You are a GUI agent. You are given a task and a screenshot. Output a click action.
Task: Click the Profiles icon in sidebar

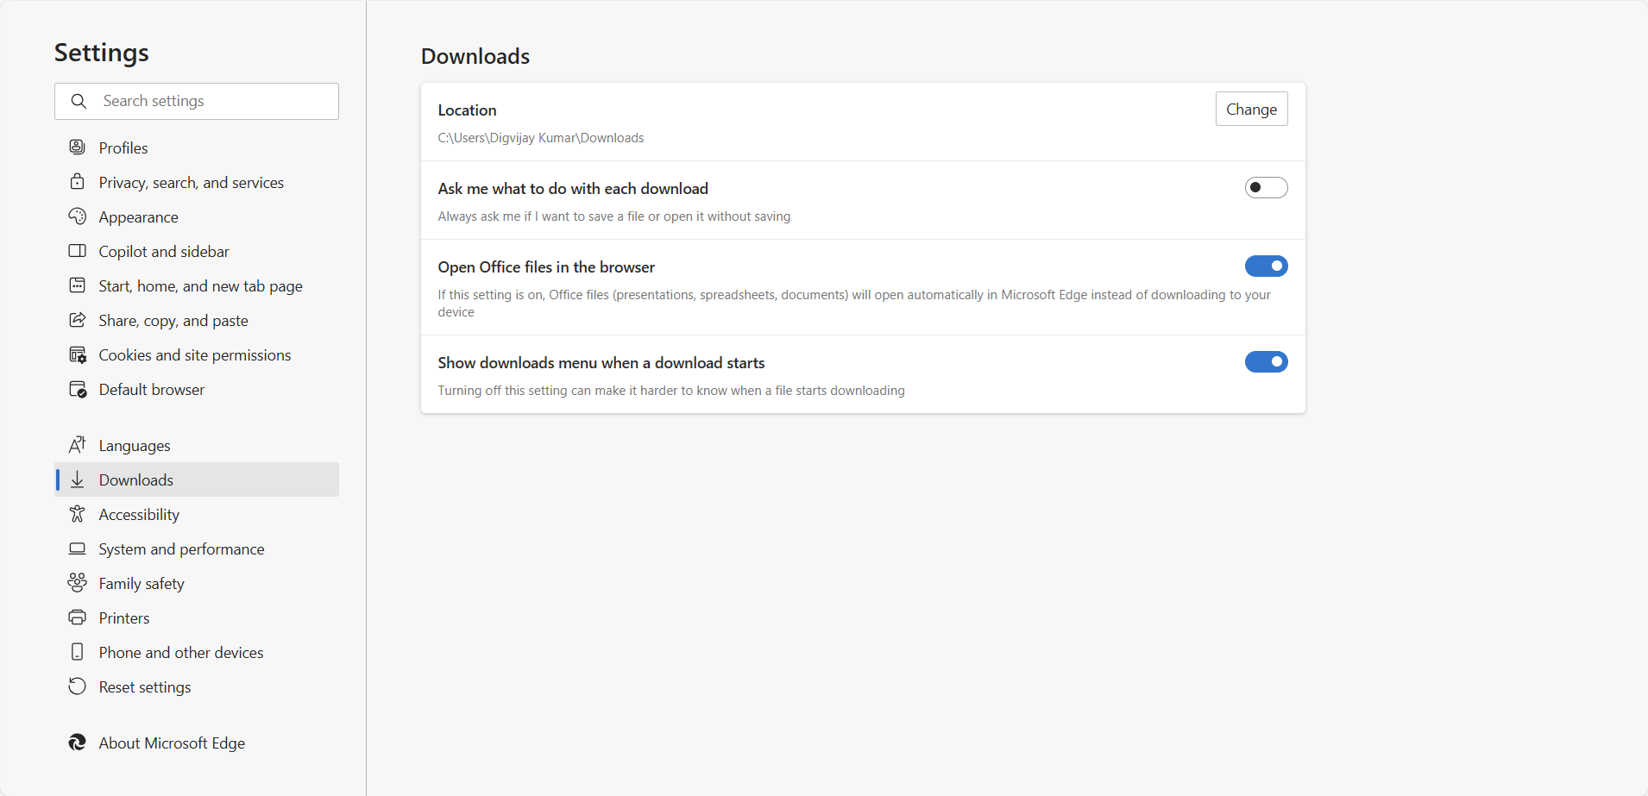(x=78, y=147)
